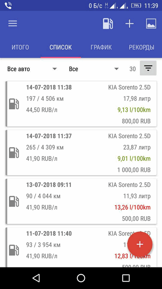Switch to the ГРАФИК tab
The height and width of the screenshot is (289, 162).
pos(101,48)
